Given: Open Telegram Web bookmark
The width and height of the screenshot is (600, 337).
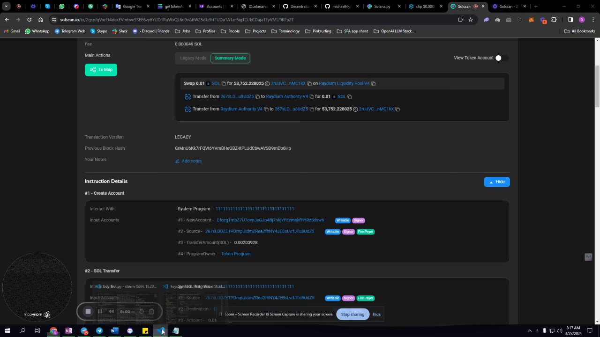Looking at the screenshot, I should pyautogui.click(x=70, y=31).
